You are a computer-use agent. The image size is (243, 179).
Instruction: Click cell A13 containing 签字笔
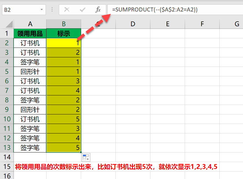tap(30, 148)
